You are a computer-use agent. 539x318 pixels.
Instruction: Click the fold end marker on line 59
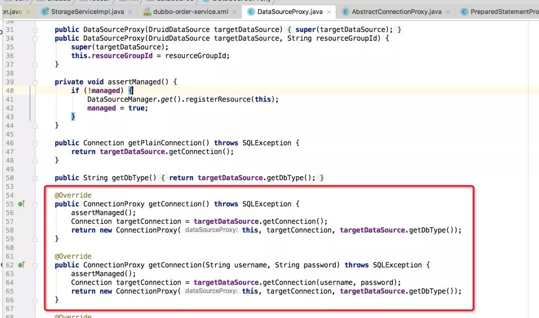pos(35,239)
